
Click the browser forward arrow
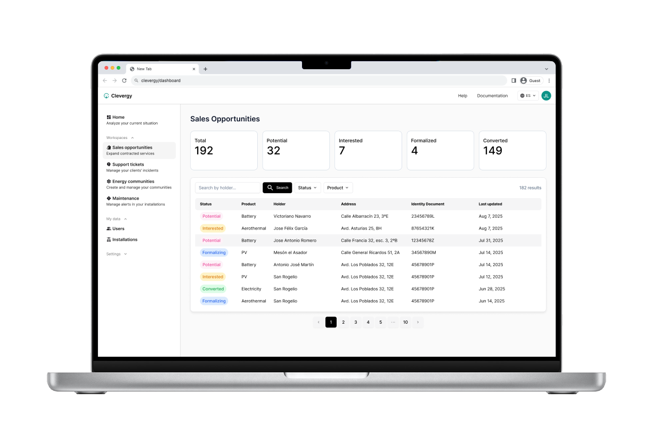[115, 80]
